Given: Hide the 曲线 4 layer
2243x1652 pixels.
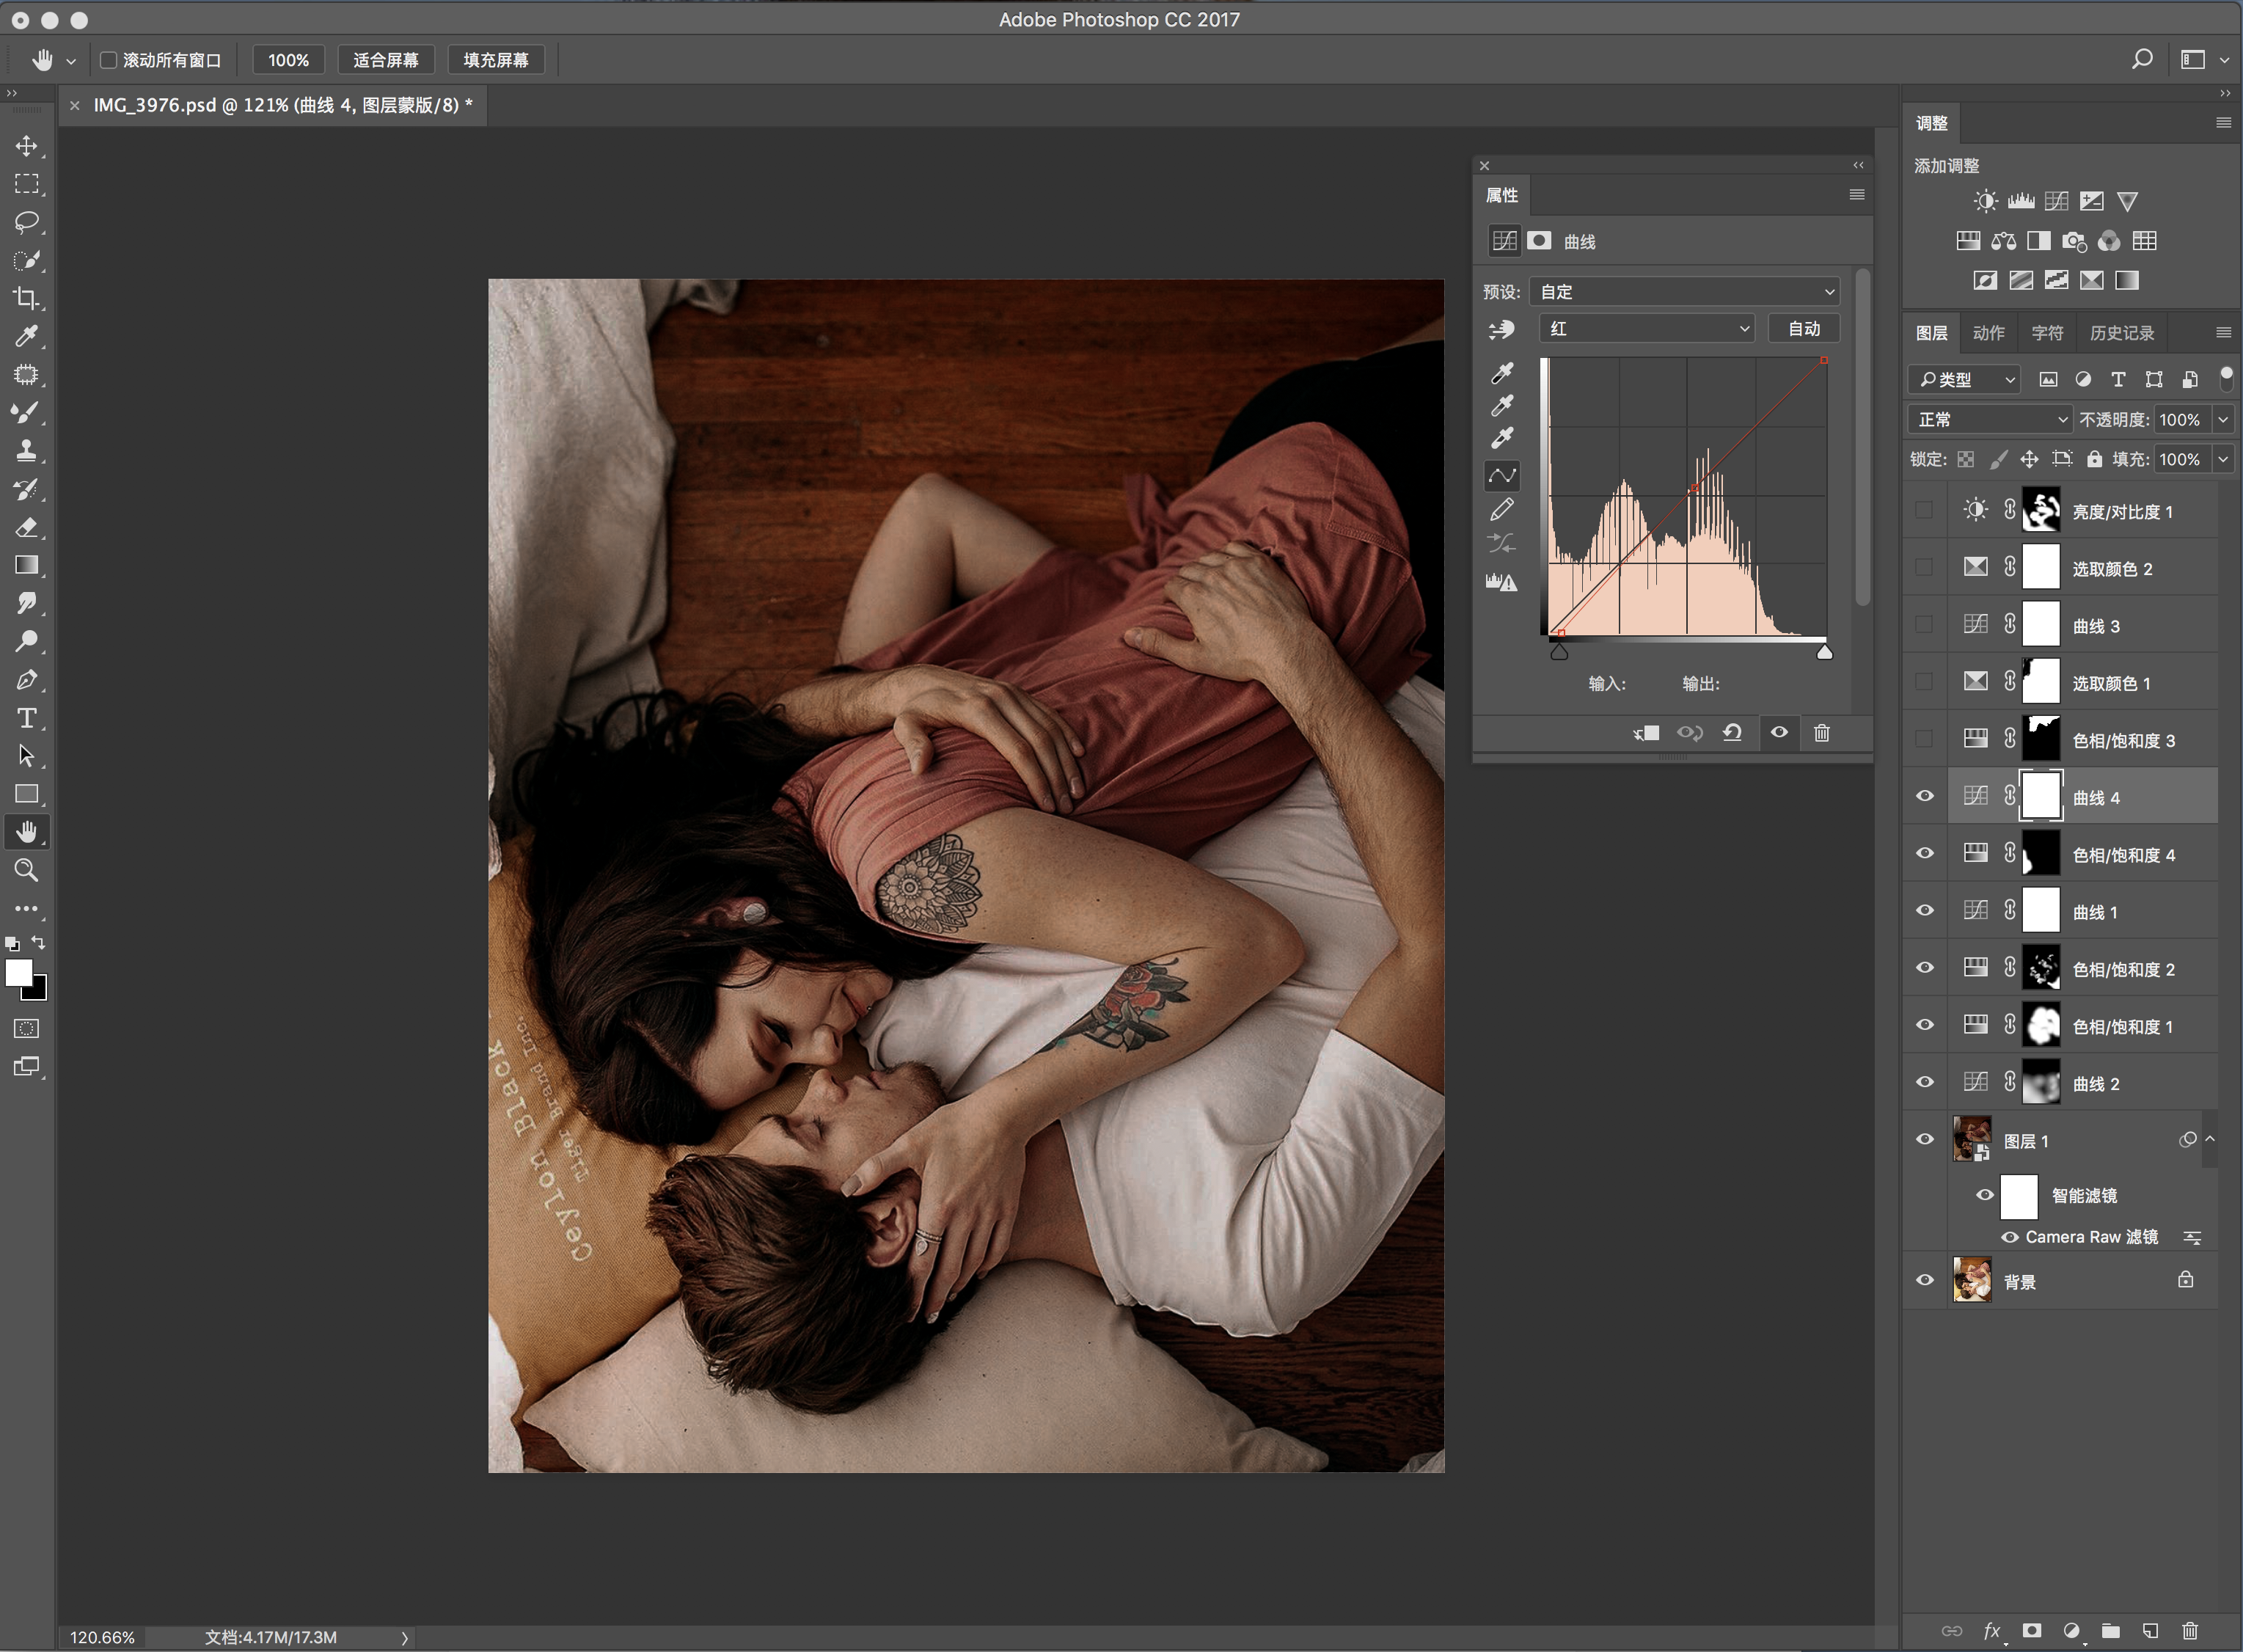Looking at the screenshot, I should click(x=1924, y=797).
